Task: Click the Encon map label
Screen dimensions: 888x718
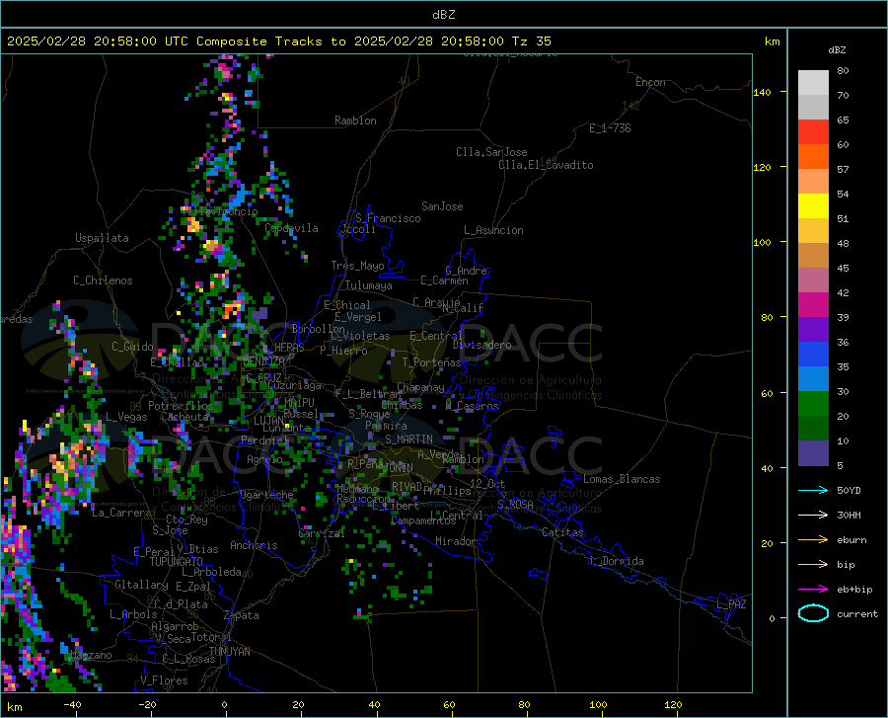Action: (650, 82)
